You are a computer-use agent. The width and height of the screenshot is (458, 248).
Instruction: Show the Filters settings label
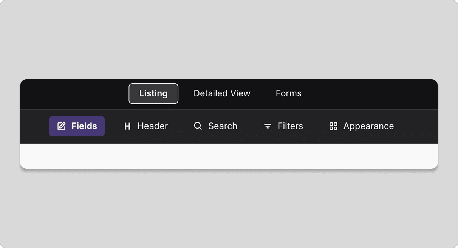[x=290, y=126]
